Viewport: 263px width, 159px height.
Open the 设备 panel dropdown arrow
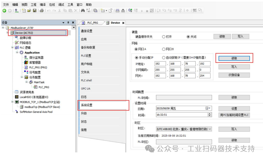(63, 23)
